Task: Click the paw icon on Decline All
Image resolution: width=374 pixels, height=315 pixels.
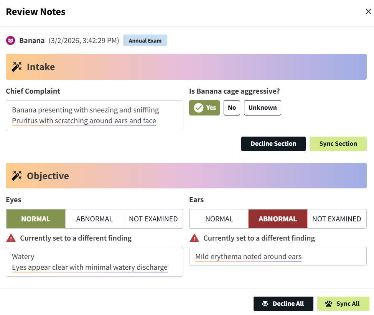Action: coord(265,304)
